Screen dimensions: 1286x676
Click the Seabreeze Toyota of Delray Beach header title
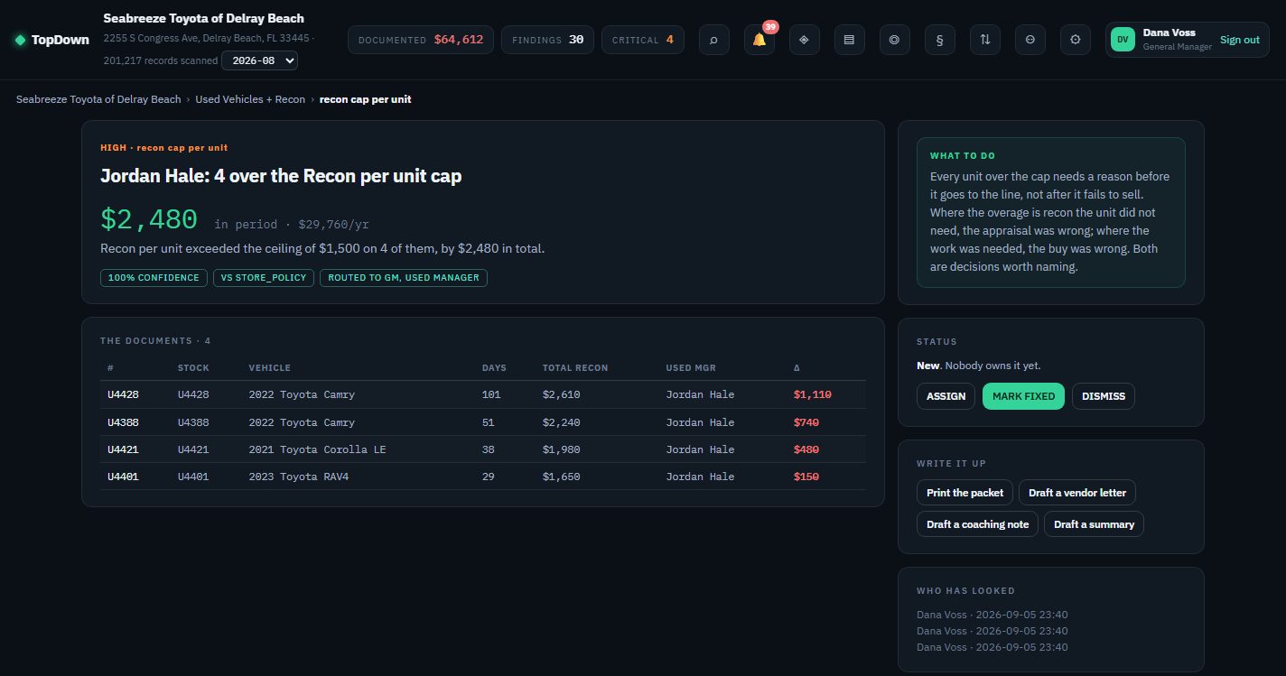[203, 18]
